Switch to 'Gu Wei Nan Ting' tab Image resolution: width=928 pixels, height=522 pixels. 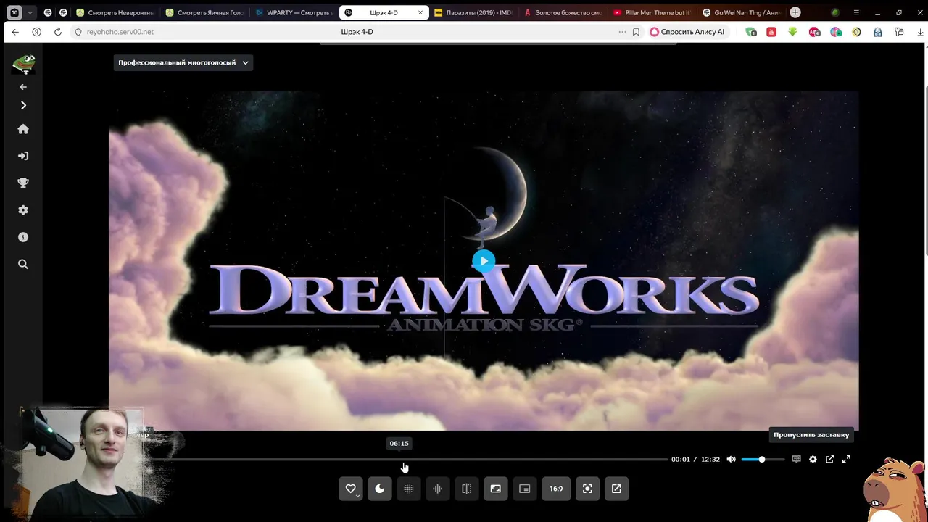click(740, 12)
